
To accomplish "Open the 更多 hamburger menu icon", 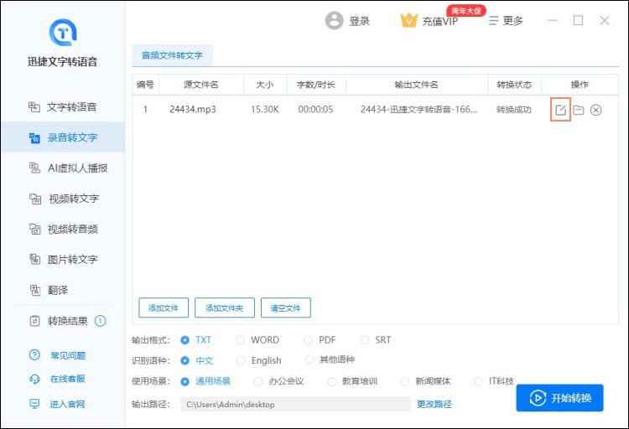I will pyautogui.click(x=493, y=20).
